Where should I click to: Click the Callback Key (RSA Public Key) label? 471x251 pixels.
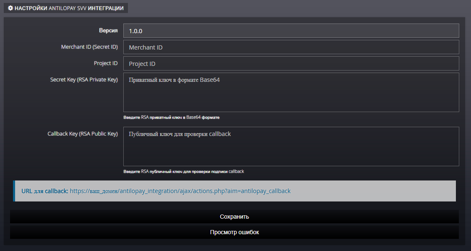pyautogui.click(x=83, y=133)
